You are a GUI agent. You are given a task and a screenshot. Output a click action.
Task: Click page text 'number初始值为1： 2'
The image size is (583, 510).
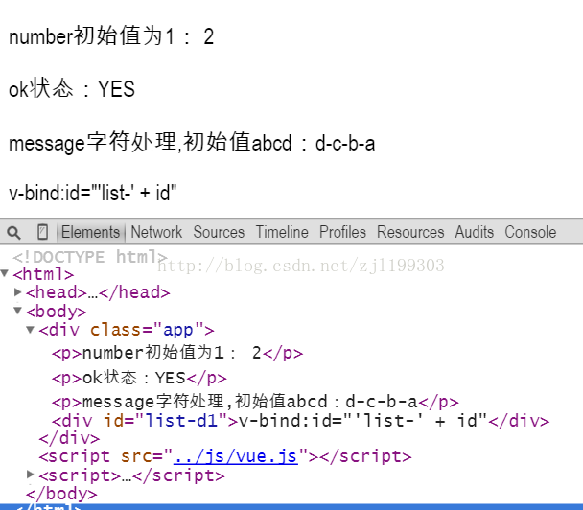coord(111,36)
